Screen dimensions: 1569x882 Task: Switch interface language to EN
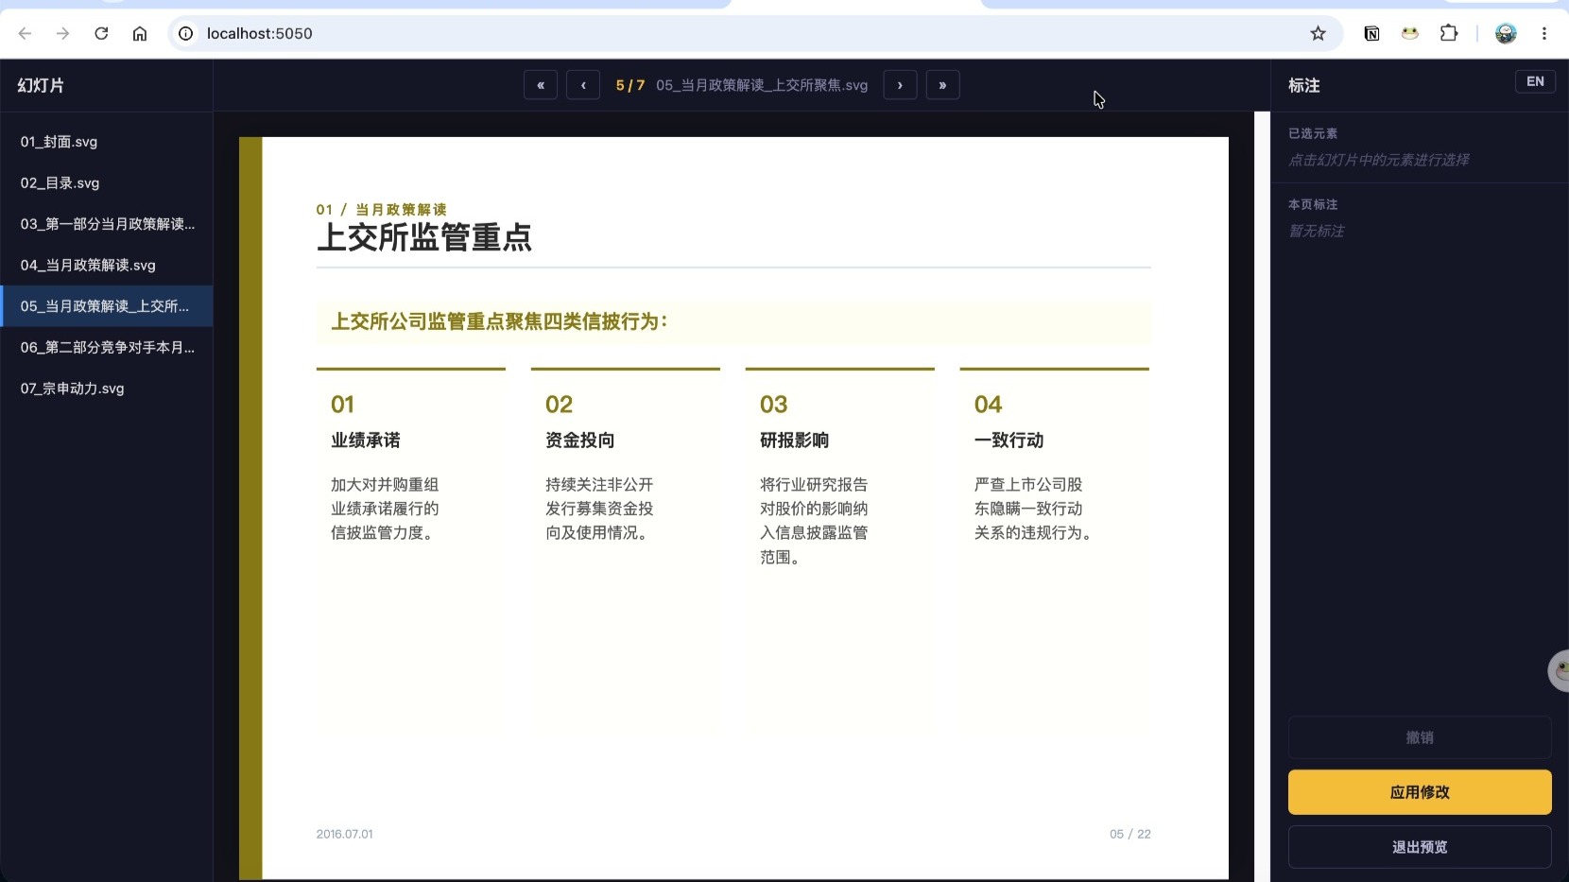pyautogui.click(x=1535, y=81)
